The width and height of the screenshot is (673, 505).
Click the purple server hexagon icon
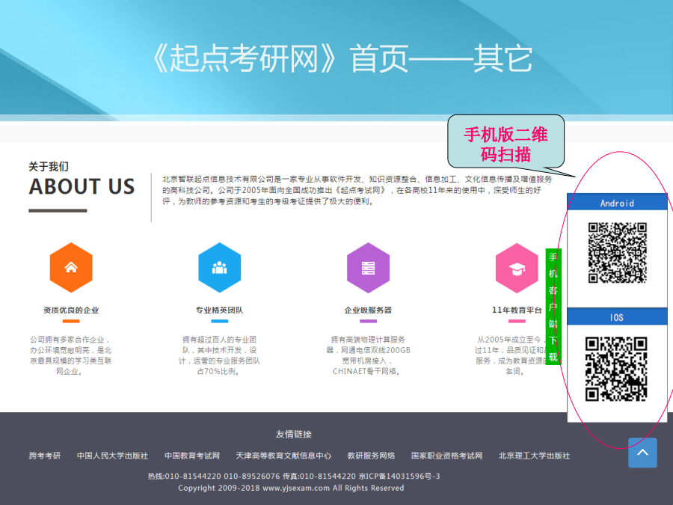point(368,268)
